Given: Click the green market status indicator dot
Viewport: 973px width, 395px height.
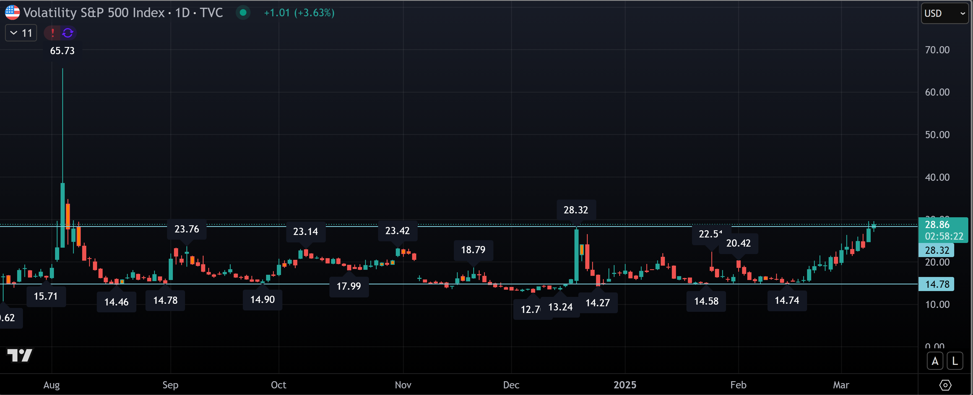Looking at the screenshot, I should click(x=243, y=13).
